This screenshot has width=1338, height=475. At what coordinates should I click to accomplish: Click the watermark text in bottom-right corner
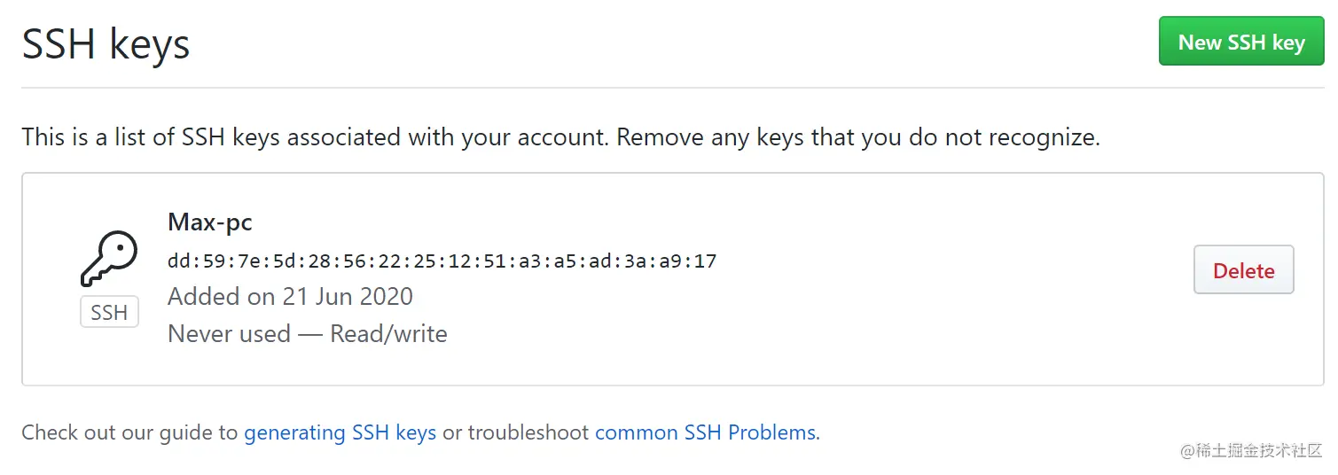tap(1251, 450)
